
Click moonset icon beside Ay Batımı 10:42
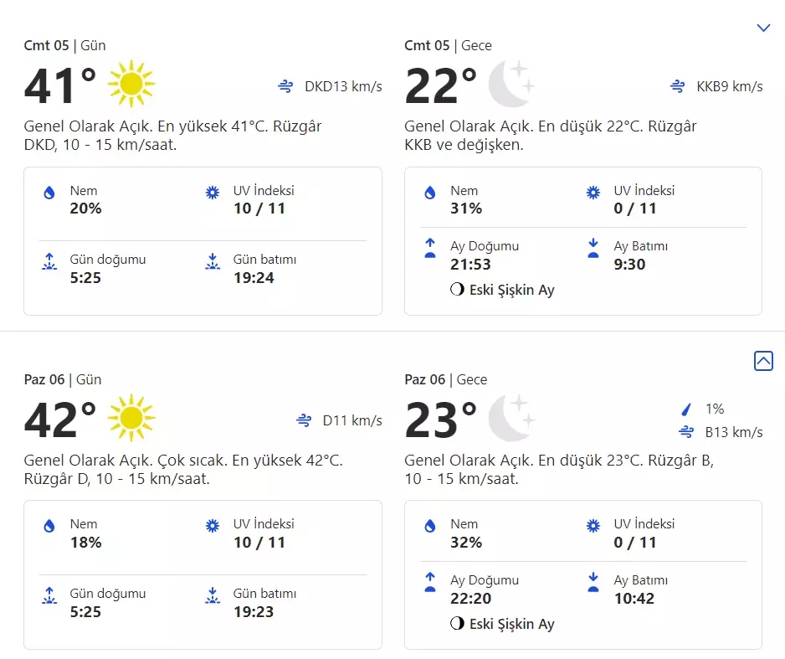593,582
